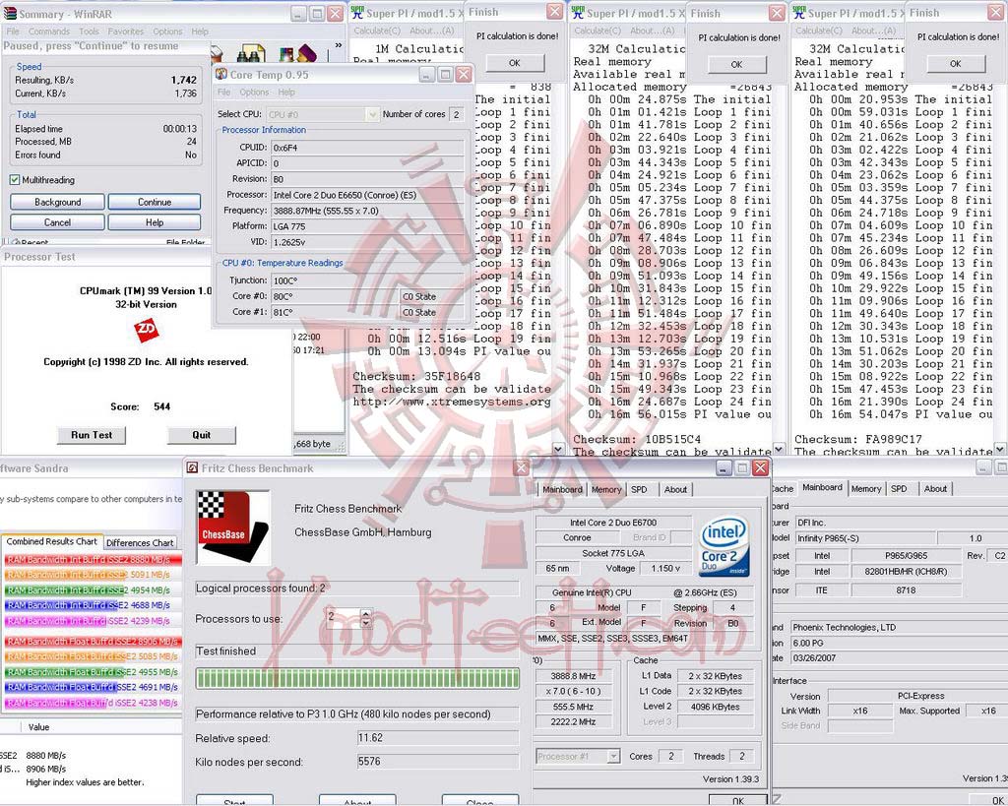
Task: Click the CPUID field 0x6F4 in Core Temp
Action: point(367,148)
